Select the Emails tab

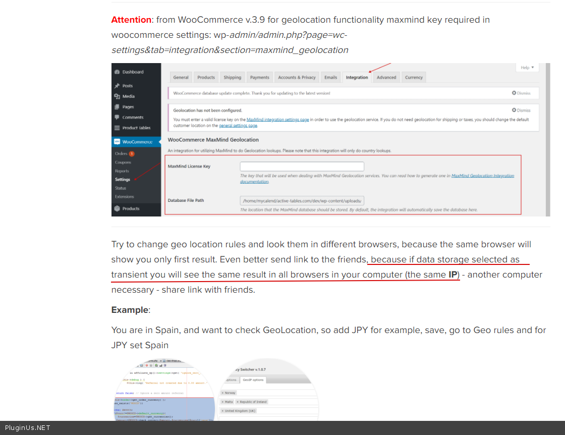point(330,77)
